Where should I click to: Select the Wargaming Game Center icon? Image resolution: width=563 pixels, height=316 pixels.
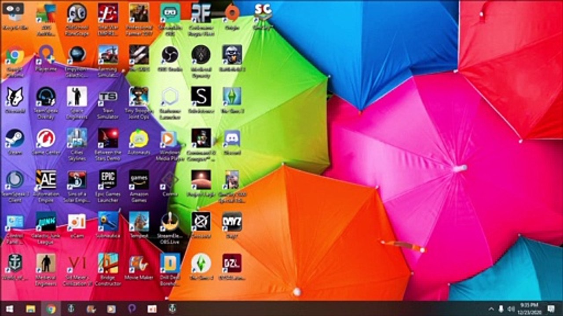(x=46, y=142)
